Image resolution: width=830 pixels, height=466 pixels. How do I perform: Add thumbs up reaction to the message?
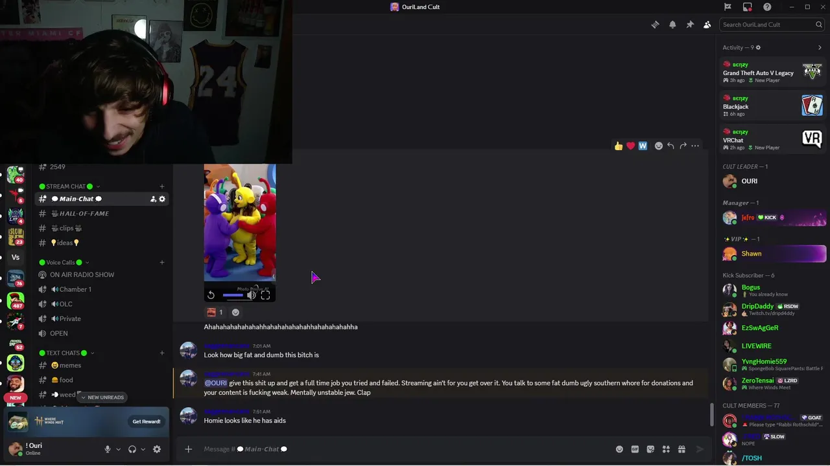619,146
